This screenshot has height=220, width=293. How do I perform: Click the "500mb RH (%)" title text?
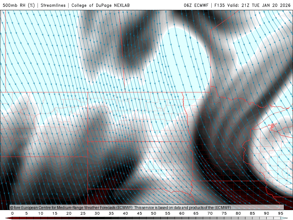(19, 5)
